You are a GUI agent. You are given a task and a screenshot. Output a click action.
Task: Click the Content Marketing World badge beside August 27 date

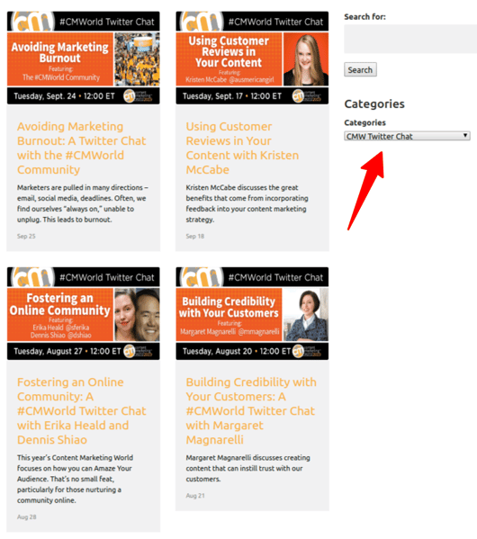pos(138,351)
